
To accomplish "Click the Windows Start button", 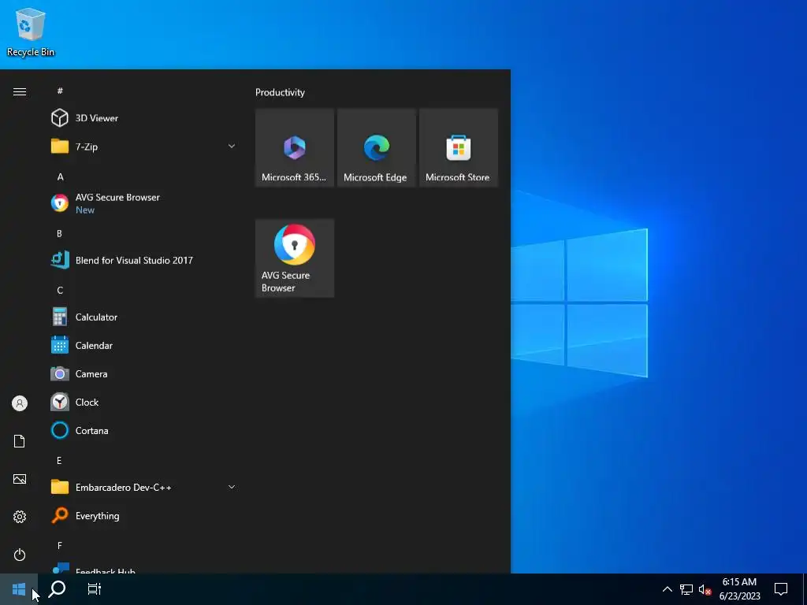I will point(19,589).
